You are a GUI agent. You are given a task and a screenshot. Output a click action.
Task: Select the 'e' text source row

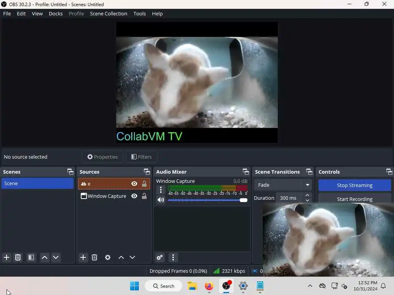click(x=114, y=184)
